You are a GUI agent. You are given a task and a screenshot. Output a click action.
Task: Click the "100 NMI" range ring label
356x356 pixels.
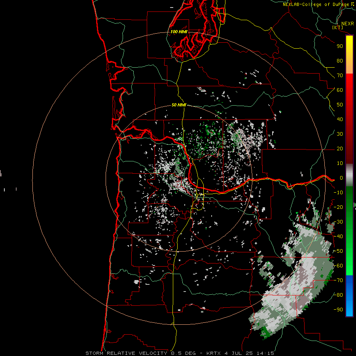(179, 32)
